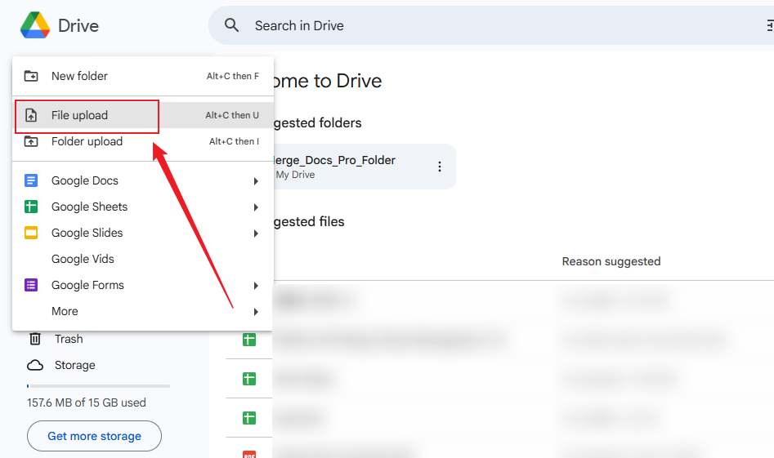Choose File upload from menu
The width and height of the screenshot is (774, 458).
coord(143,115)
